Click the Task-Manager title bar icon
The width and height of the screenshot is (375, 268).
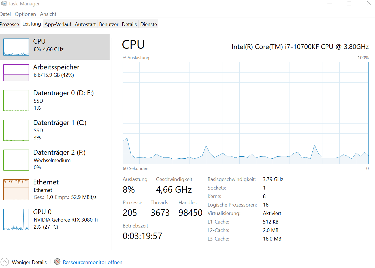(4, 3)
